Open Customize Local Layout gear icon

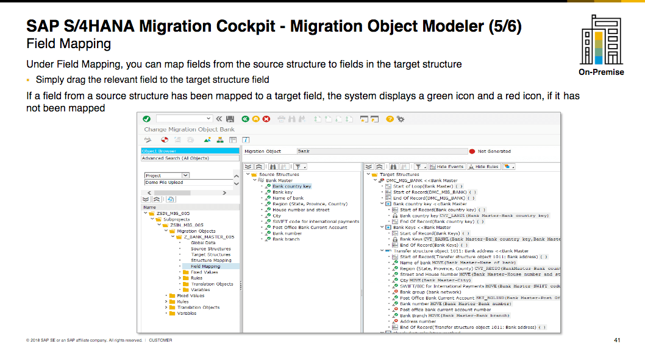coord(401,119)
